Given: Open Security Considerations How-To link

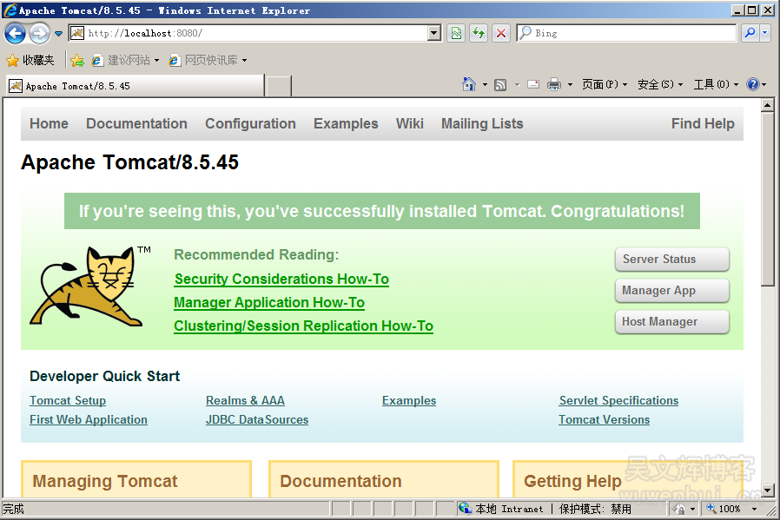Looking at the screenshot, I should tap(281, 279).
